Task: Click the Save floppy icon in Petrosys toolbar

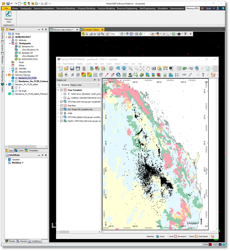Action: (x=72, y=68)
